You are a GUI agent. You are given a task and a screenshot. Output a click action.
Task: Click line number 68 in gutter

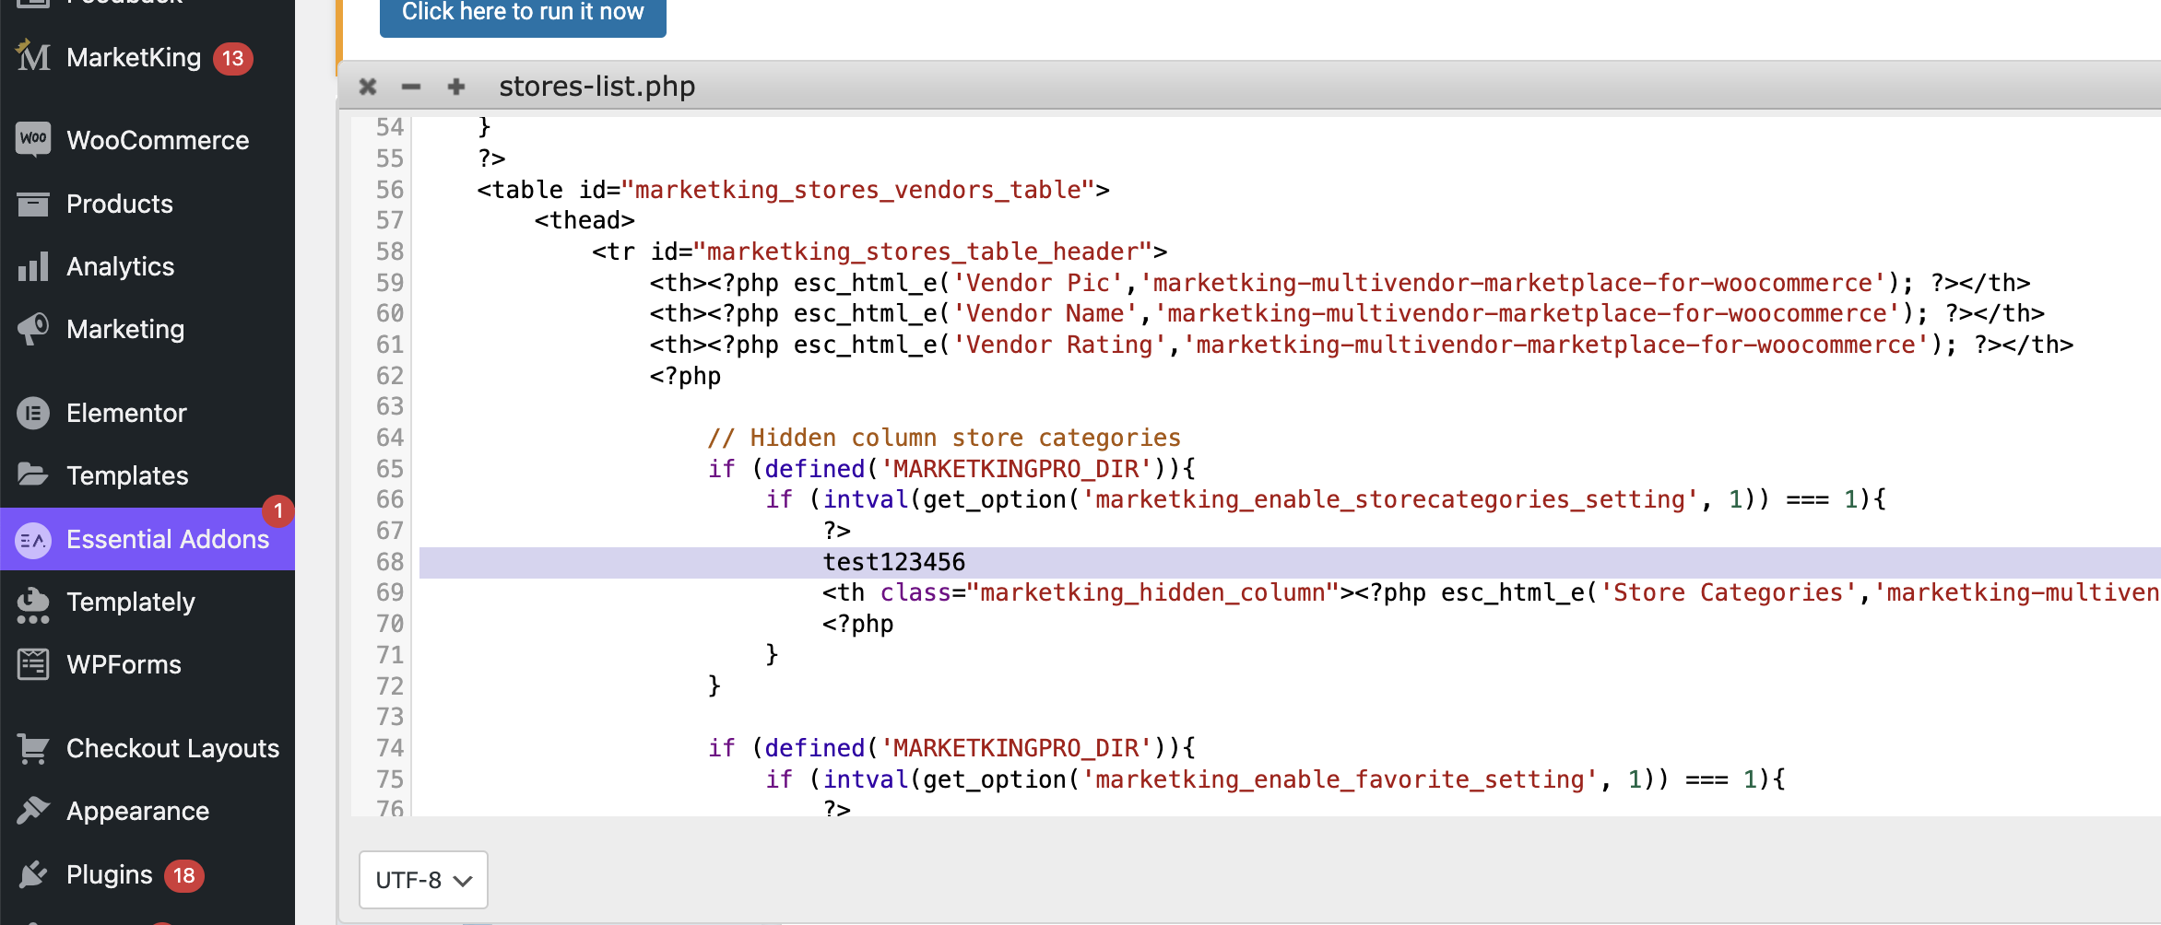(390, 562)
